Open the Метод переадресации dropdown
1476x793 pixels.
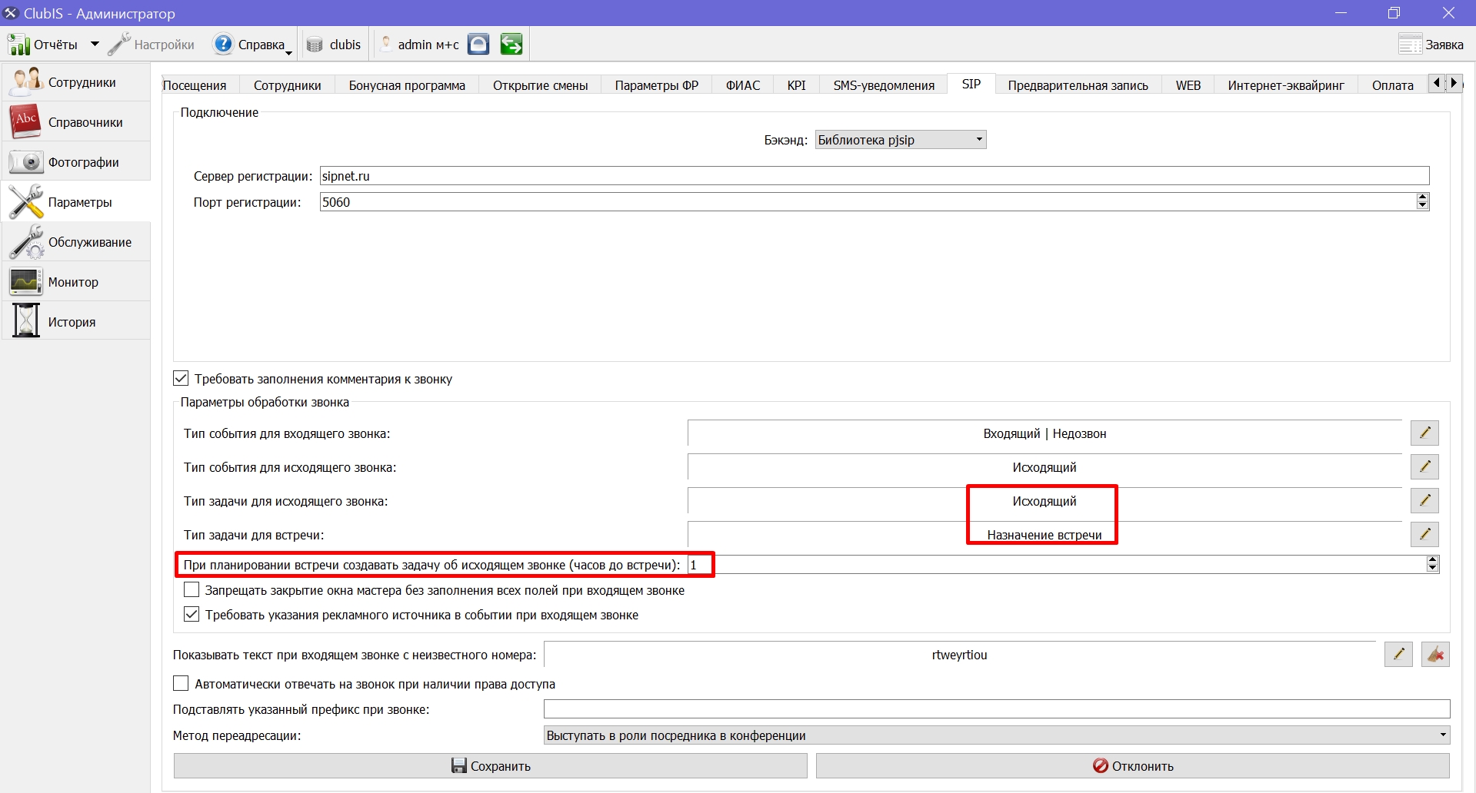(996, 735)
